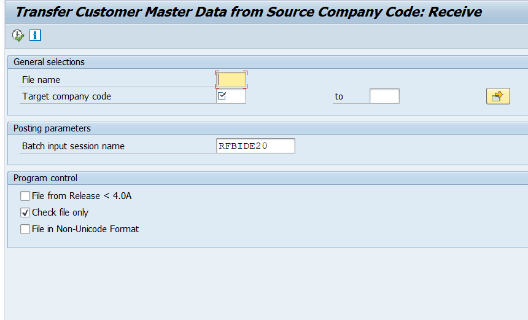Open Multiple Selection for Target company code

498,96
